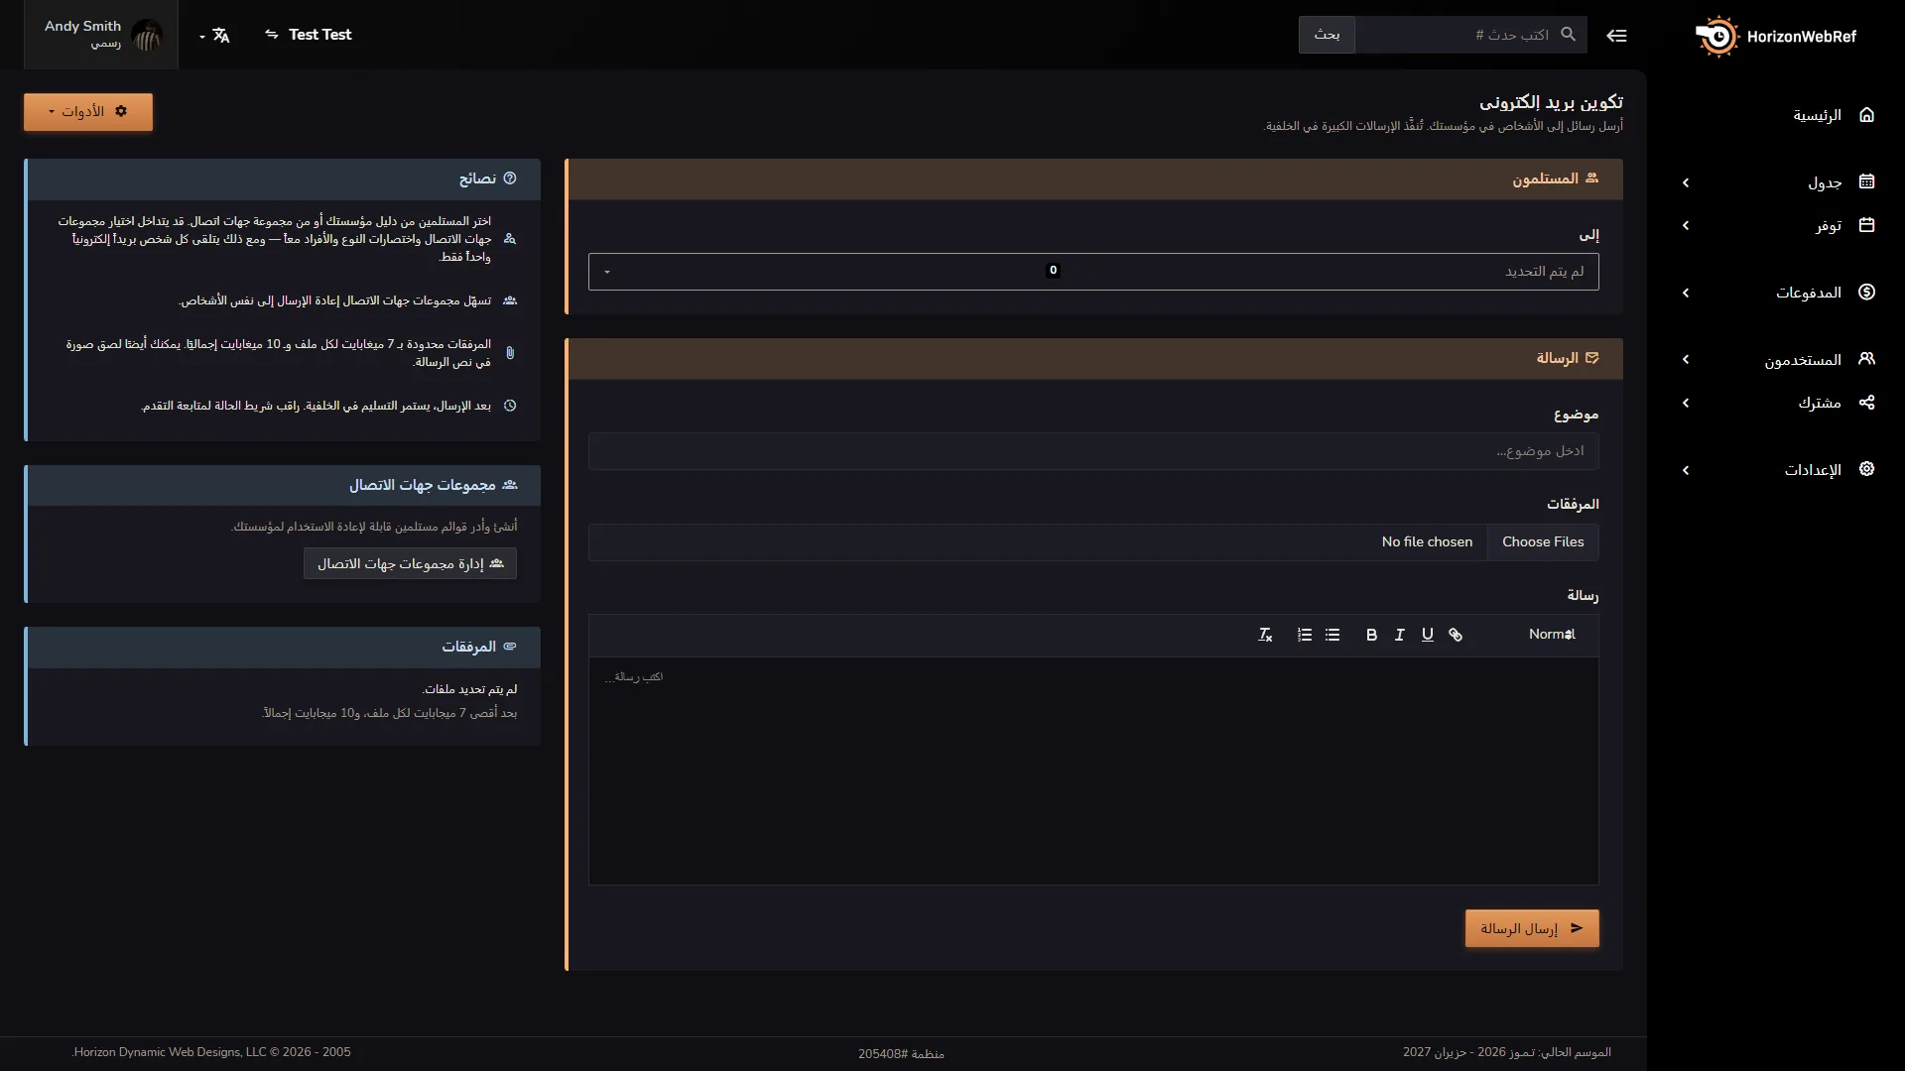Click إدارة مجموعات جهات الاتصال button
The height and width of the screenshot is (1071, 1905).
pyautogui.click(x=410, y=563)
